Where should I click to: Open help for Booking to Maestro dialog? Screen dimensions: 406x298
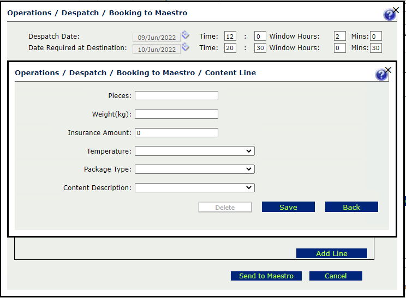pos(389,15)
